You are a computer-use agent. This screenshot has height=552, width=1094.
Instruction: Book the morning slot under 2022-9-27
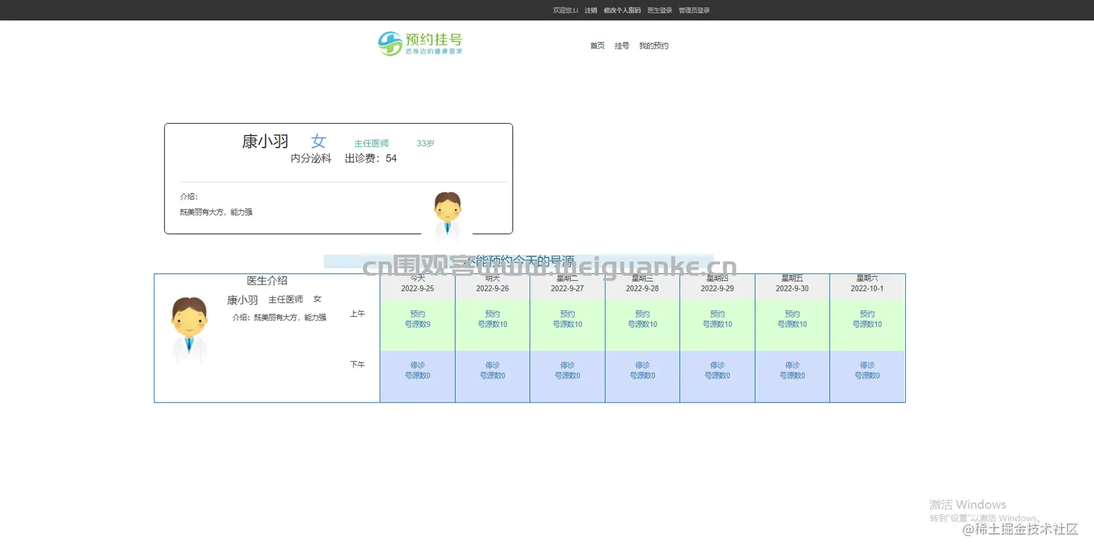click(567, 326)
